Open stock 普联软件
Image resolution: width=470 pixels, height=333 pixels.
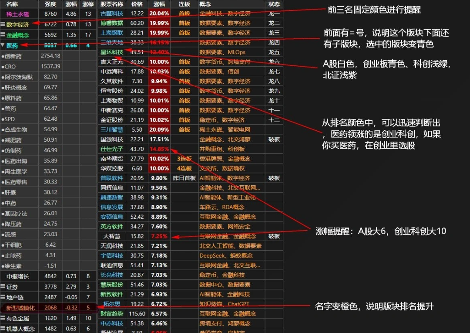coord(112,178)
